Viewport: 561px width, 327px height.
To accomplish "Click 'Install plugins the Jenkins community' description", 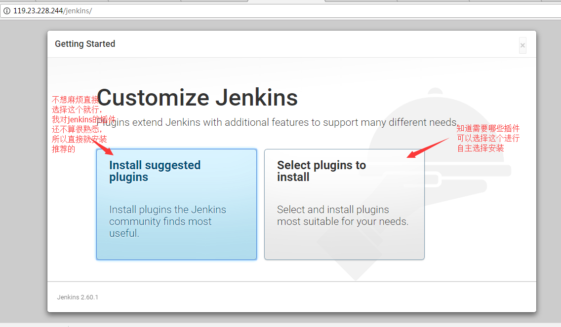I will (167, 221).
